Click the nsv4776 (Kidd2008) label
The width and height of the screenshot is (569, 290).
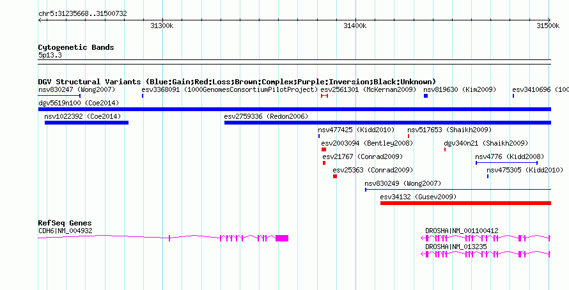click(510, 156)
